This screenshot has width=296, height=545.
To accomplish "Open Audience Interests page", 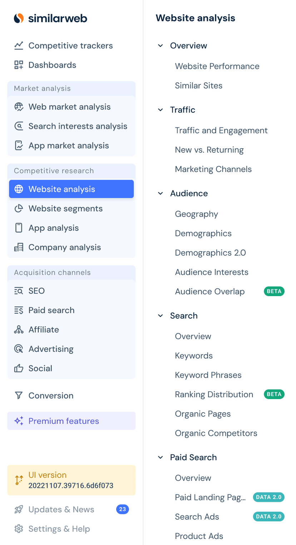I will (211, 272).
